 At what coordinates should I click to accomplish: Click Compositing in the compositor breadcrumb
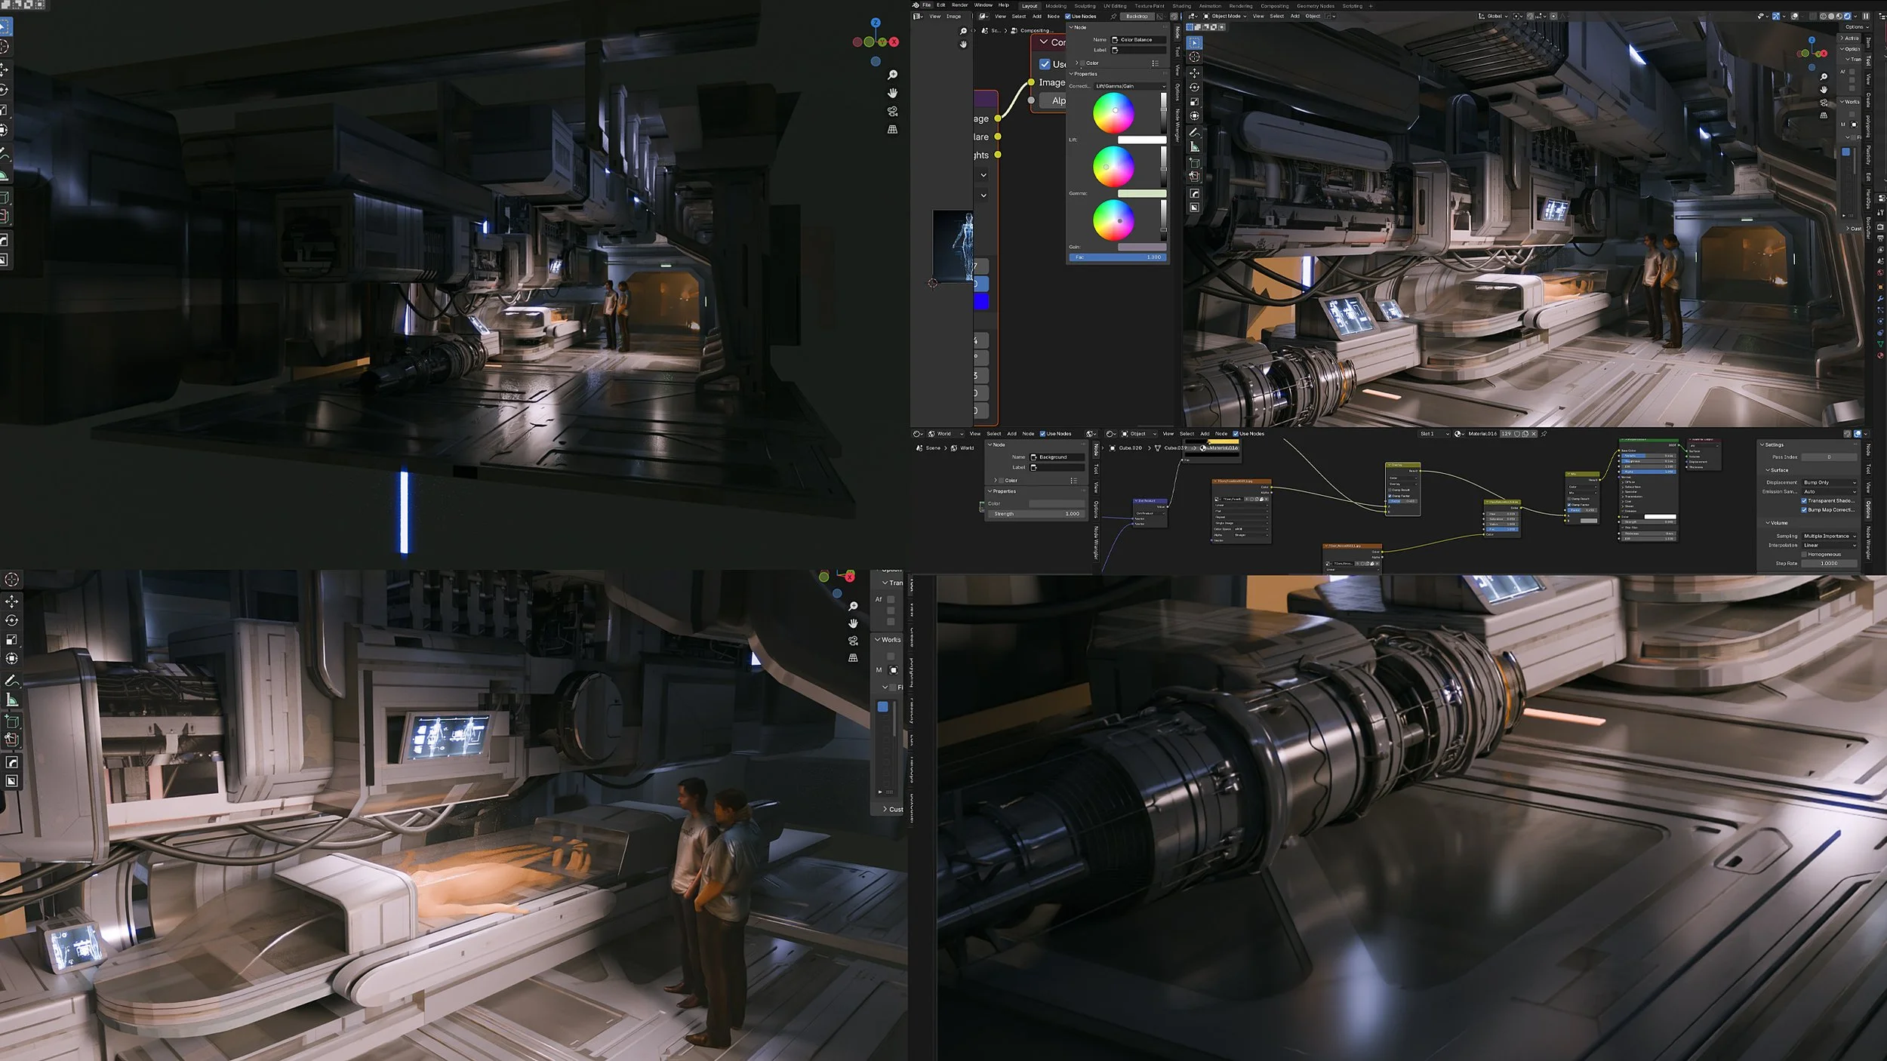[x=1036, y=31]
